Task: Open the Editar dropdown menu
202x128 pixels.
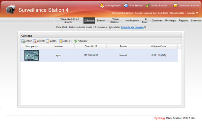Action: [x=54, y=41]
